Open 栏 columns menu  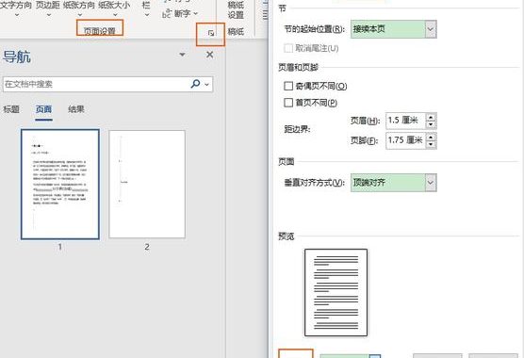point(146,9)
